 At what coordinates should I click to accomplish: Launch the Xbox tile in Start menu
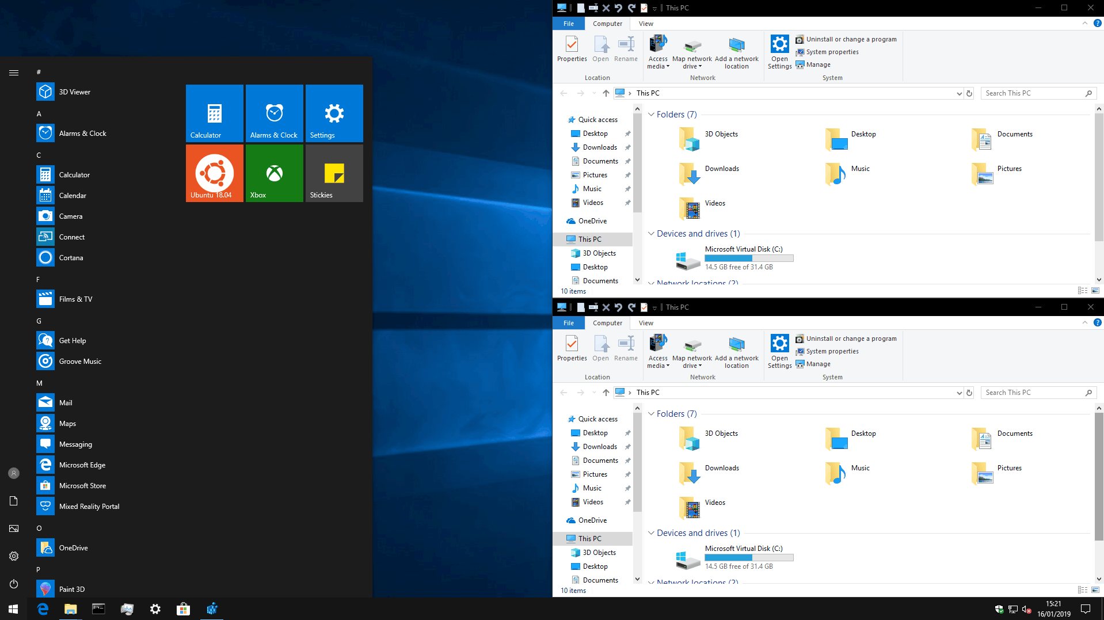(274, 173)
